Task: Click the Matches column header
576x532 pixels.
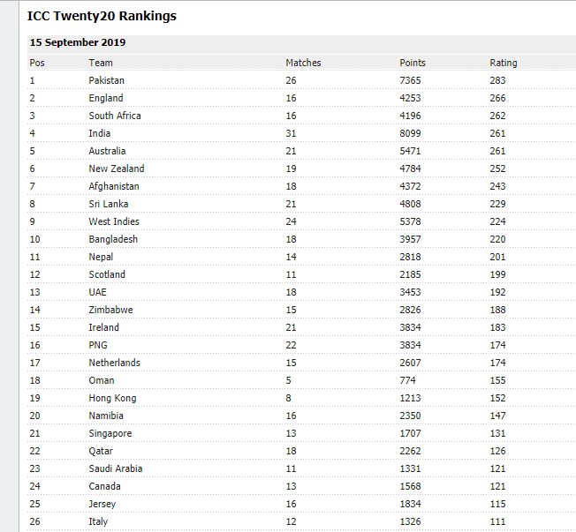Action: point(303,63)
